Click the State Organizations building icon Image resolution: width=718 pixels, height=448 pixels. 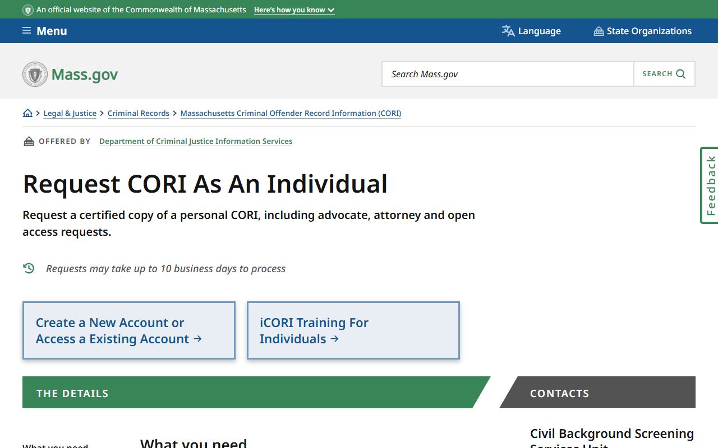pyautogui.click(x=599, y=31)
